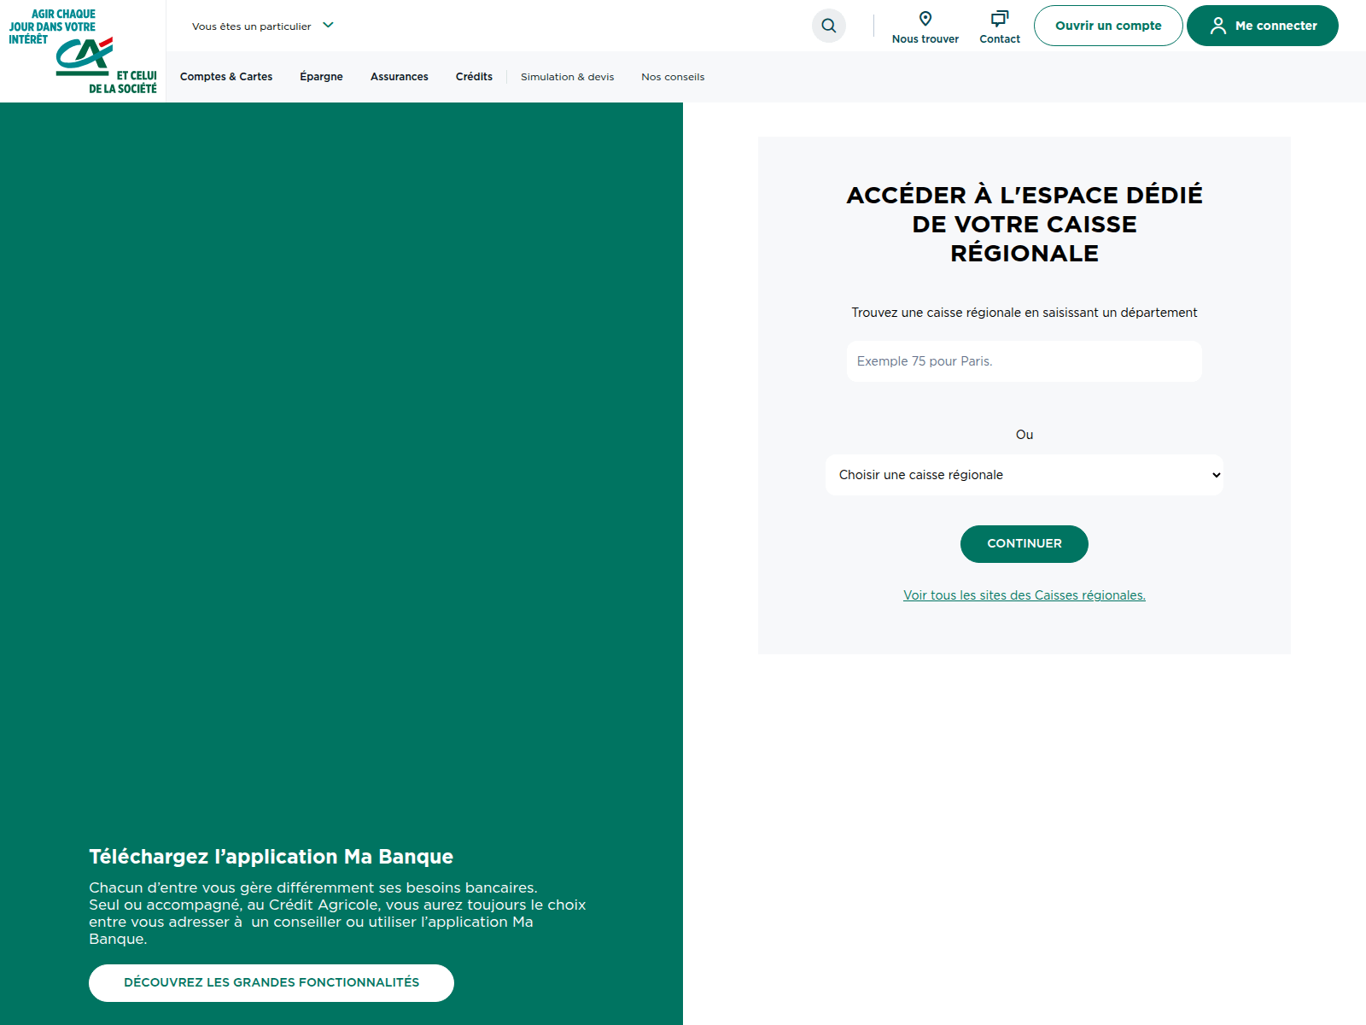This screenshot has height=1025, width=1366.
Task: Click the Ouvrir un compte button
Action: click(x=1107, y=26)
